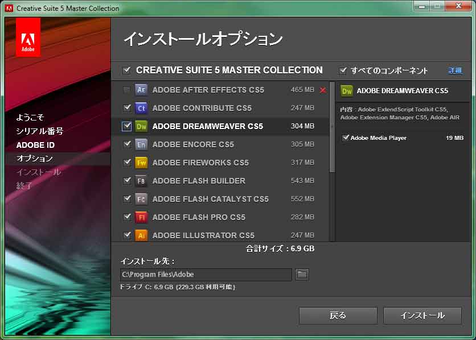Click the Contribute CS5 product icon
The width and height of the screenshot is (476, 340).
click(141, 108)
